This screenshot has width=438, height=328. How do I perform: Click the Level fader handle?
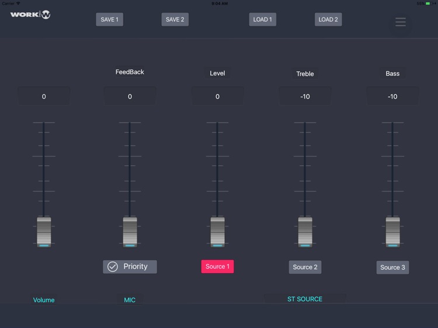pos(217,232)
